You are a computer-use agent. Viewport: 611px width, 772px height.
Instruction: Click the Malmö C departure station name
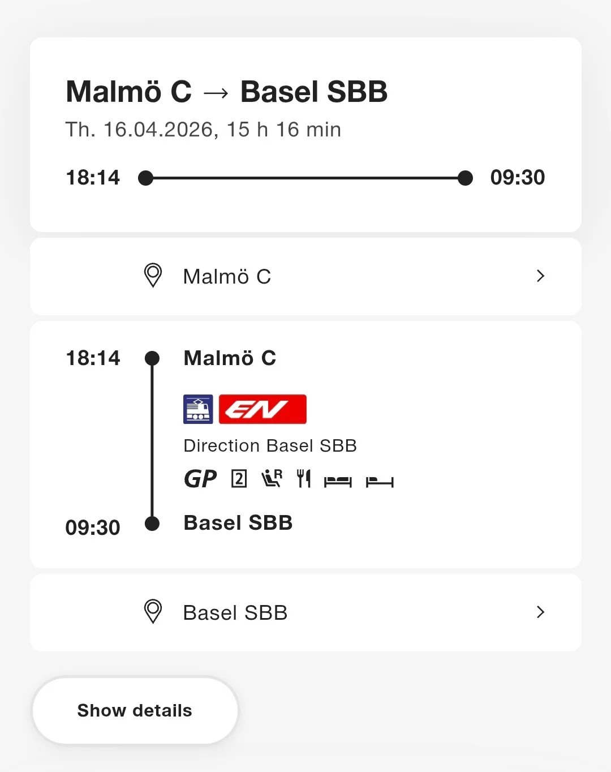click(x=230, y=358)
